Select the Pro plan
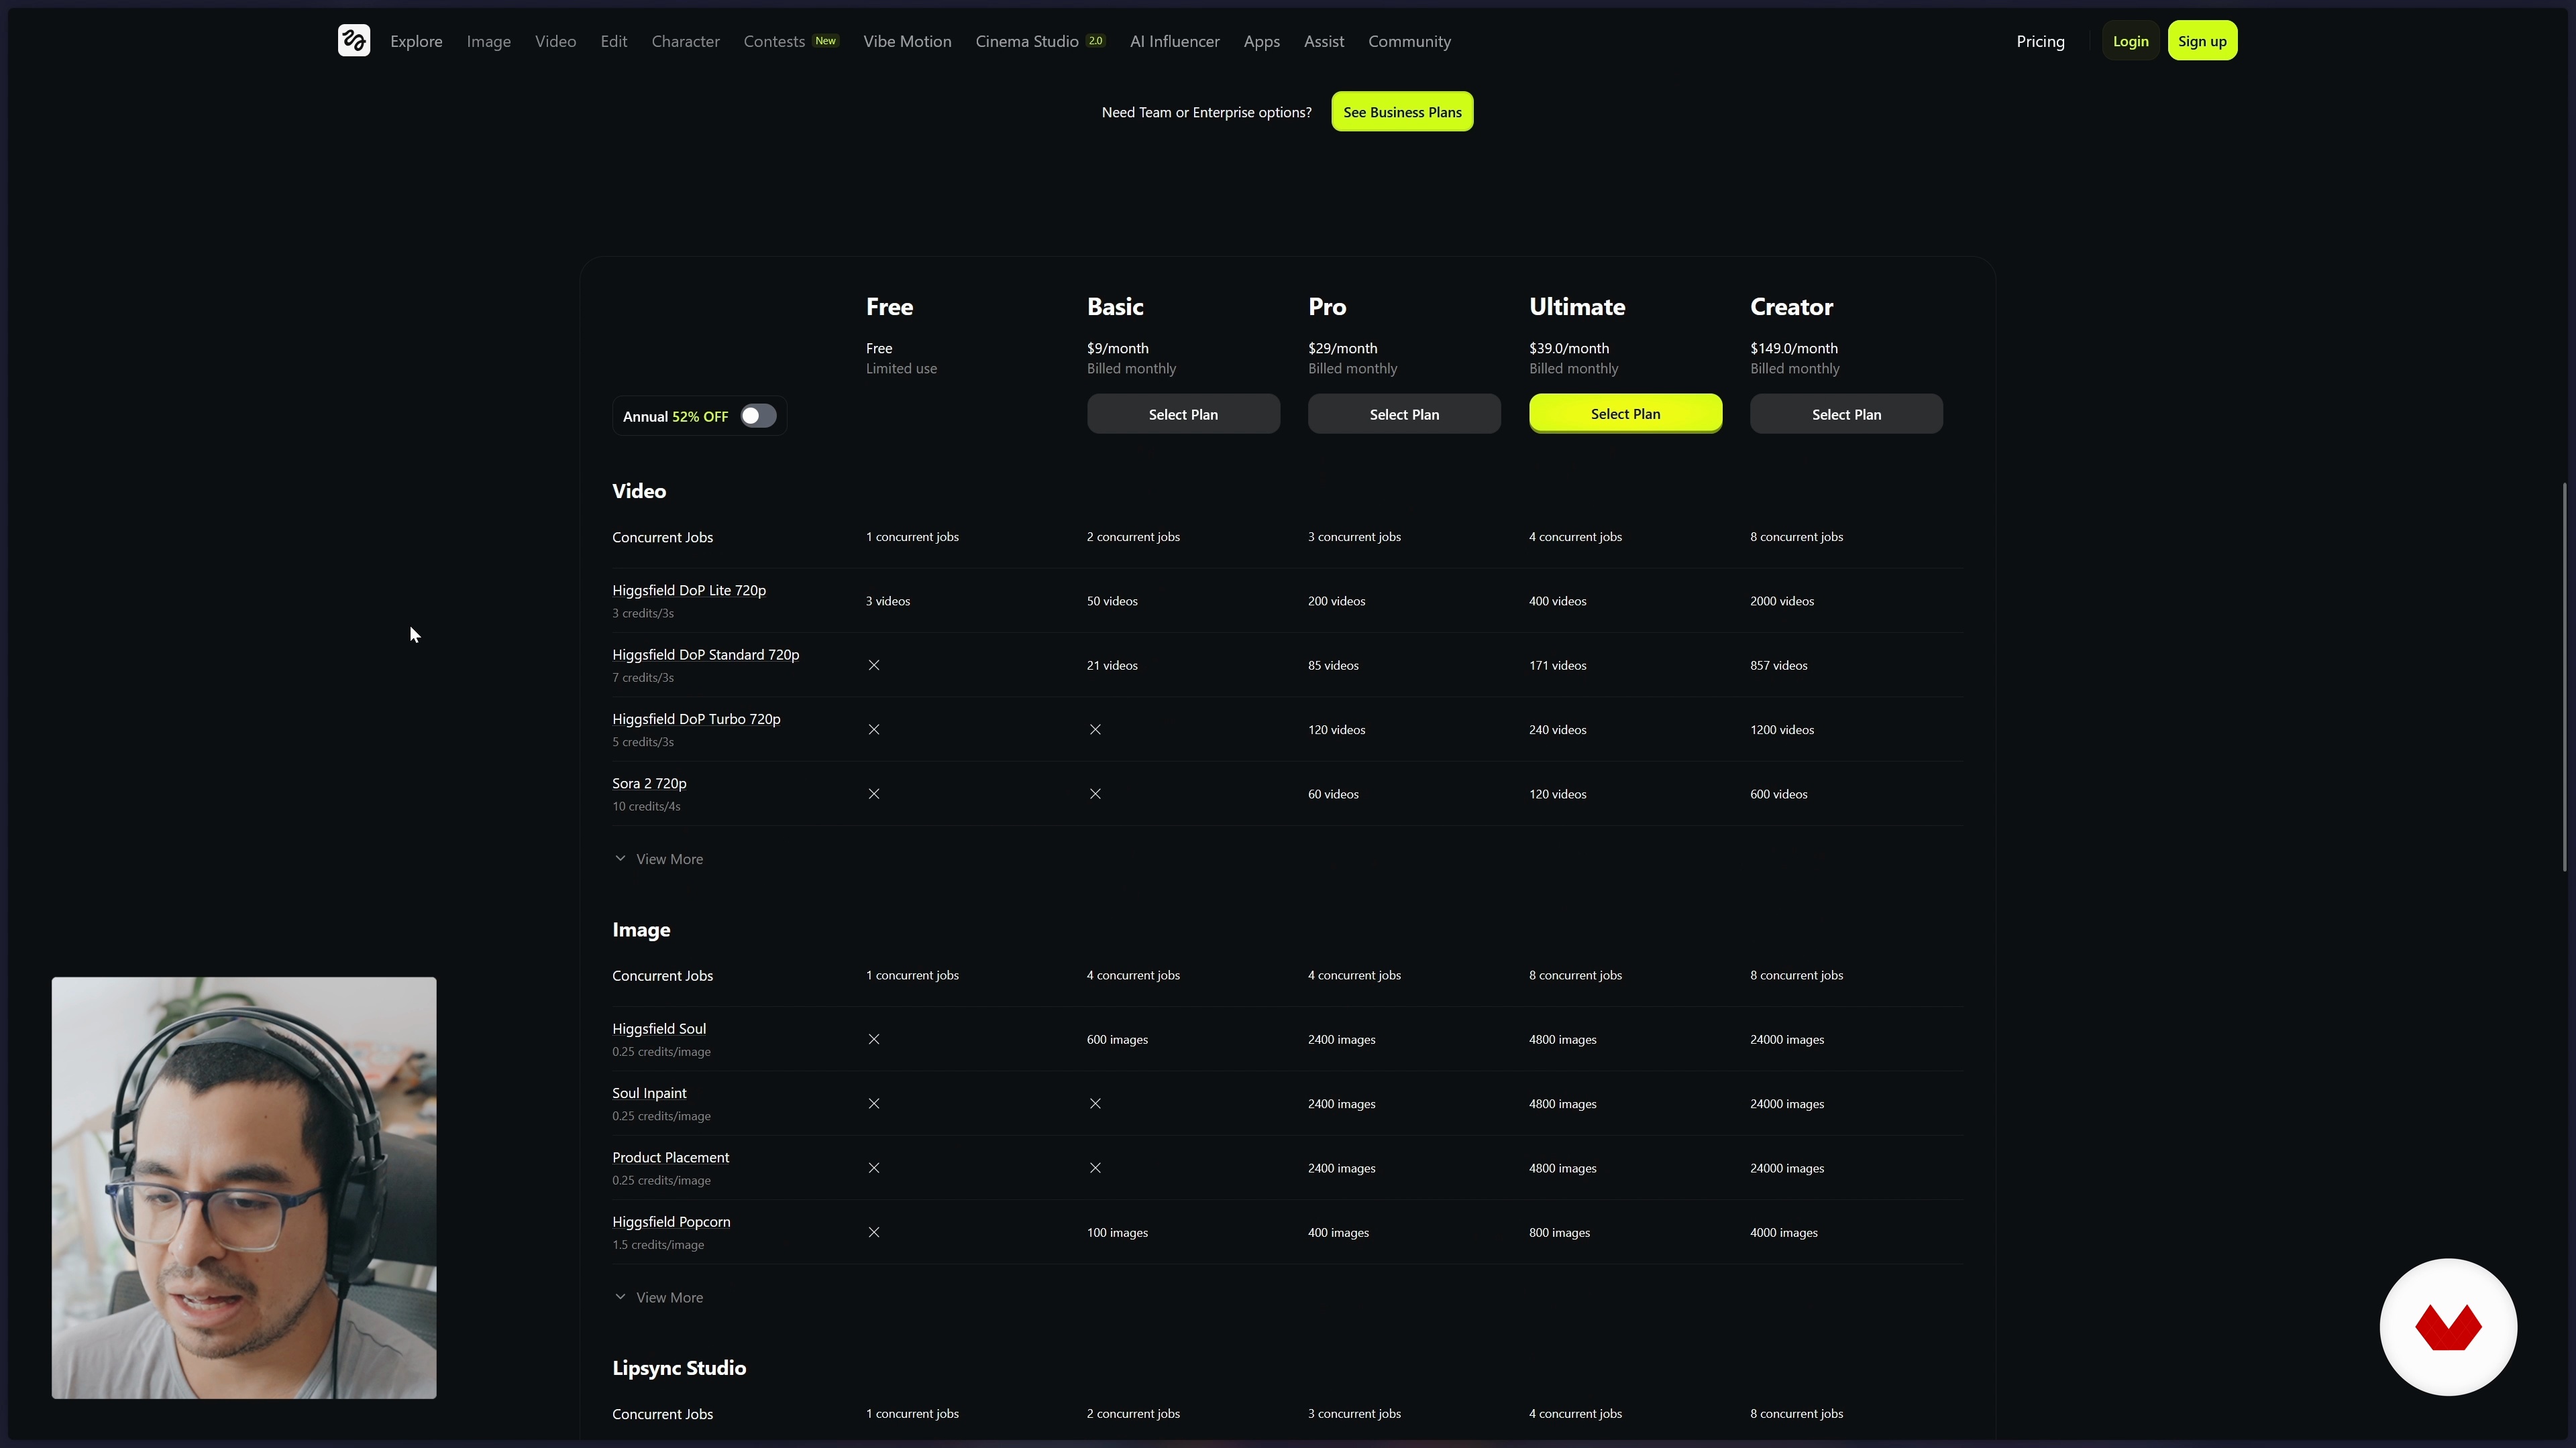 tap(1405, 415)
